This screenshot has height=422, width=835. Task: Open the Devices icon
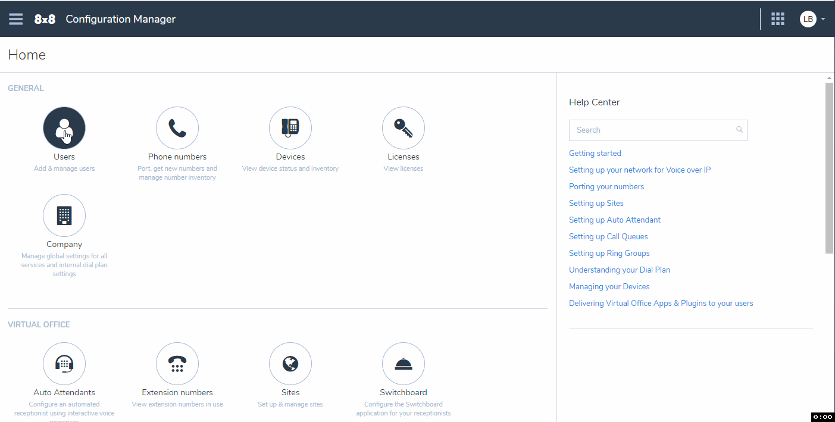point(290,128)
